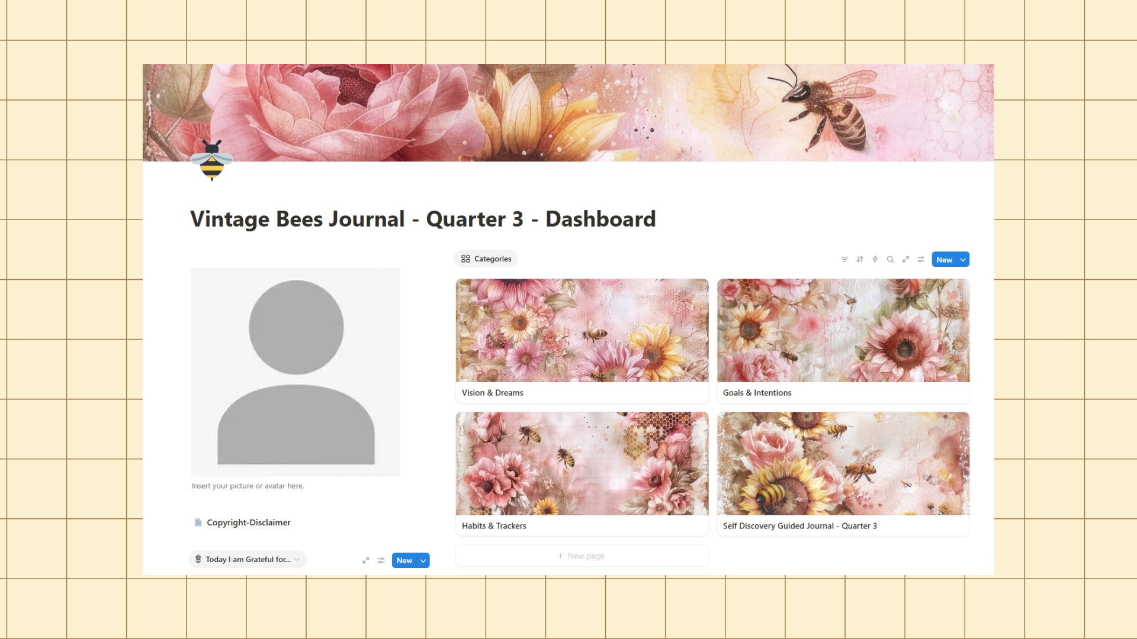Click the search magnifier in Categories view
The image size is (1137, 639).
(890, 259)
